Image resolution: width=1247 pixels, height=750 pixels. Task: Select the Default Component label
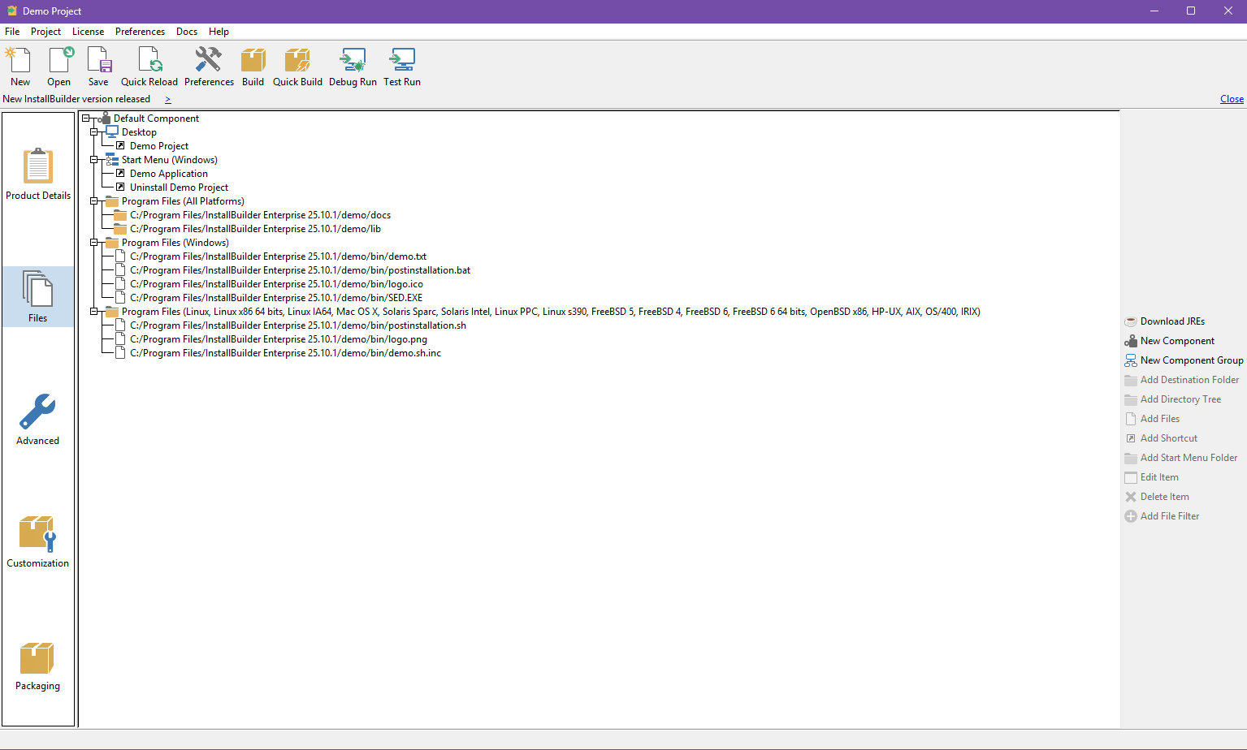click(x=156, y=119)
